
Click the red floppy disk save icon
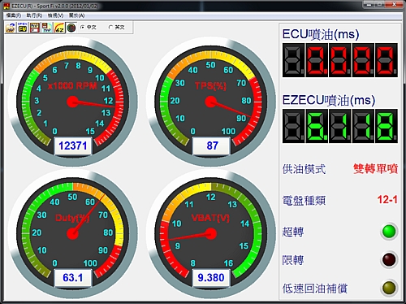tap(35, 28)
